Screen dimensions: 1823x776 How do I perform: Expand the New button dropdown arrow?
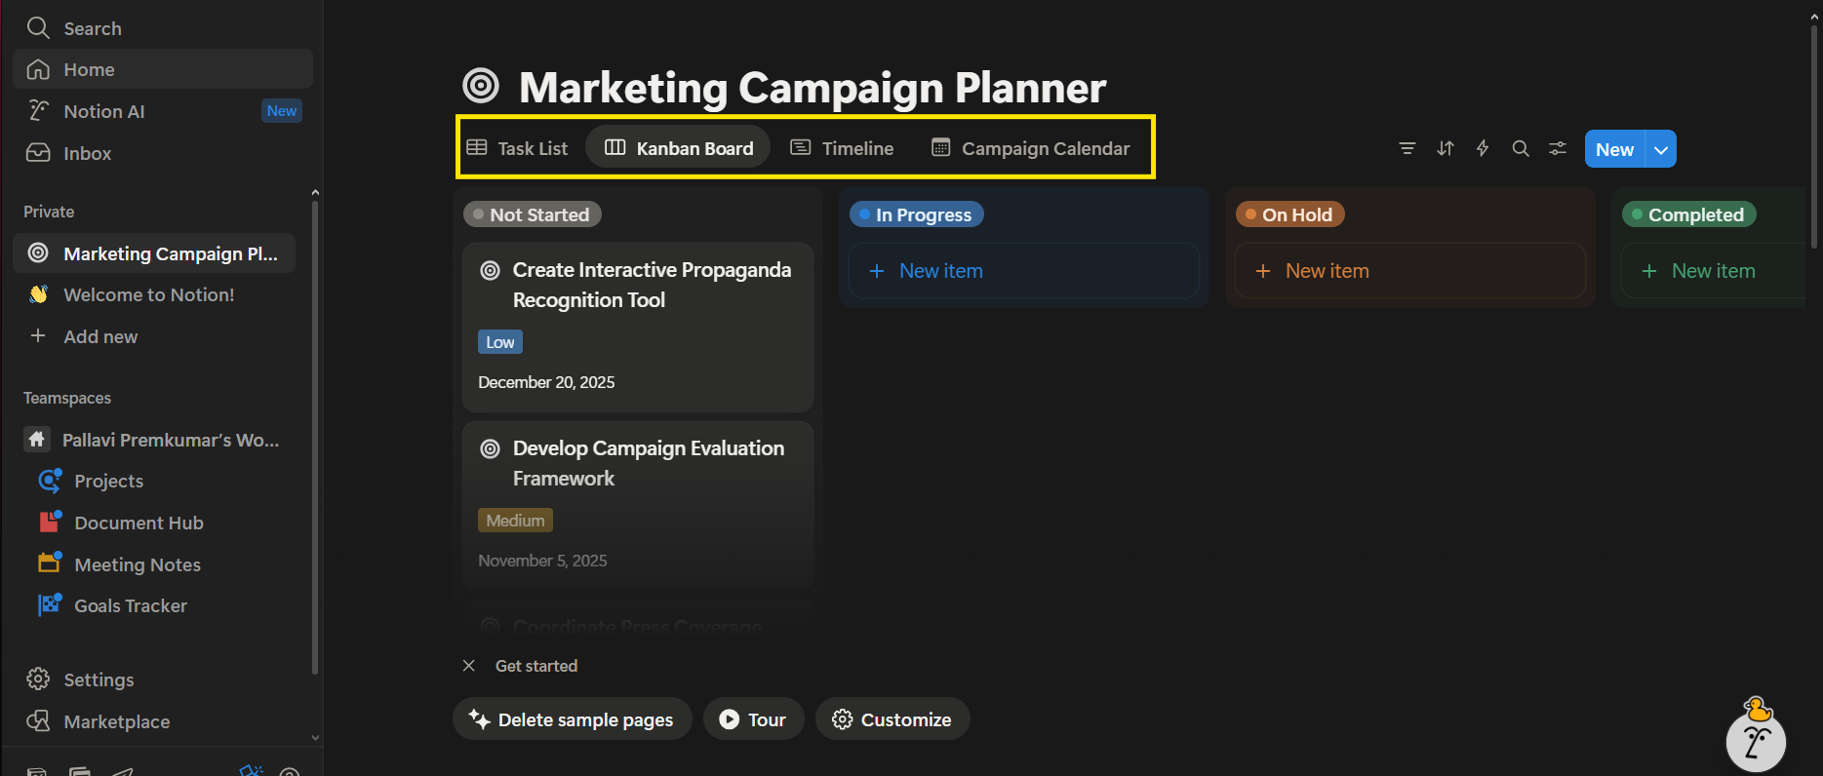point(1661,149)
